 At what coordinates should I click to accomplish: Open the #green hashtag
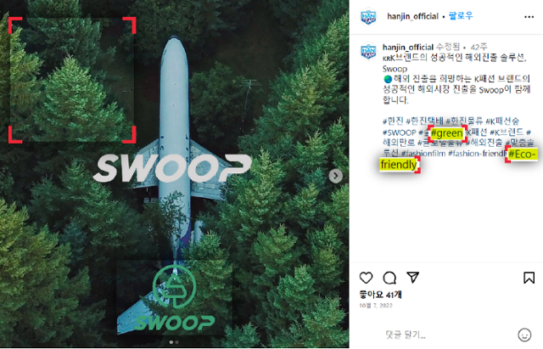(x=447, y=133)
